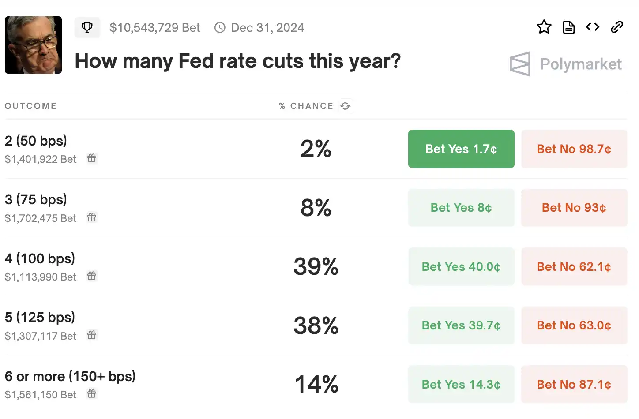The width and height of the screenshot is (639, 419).
Task: Open the 5 (125 bps) outcome row
Action: click(x=40, y=318)
